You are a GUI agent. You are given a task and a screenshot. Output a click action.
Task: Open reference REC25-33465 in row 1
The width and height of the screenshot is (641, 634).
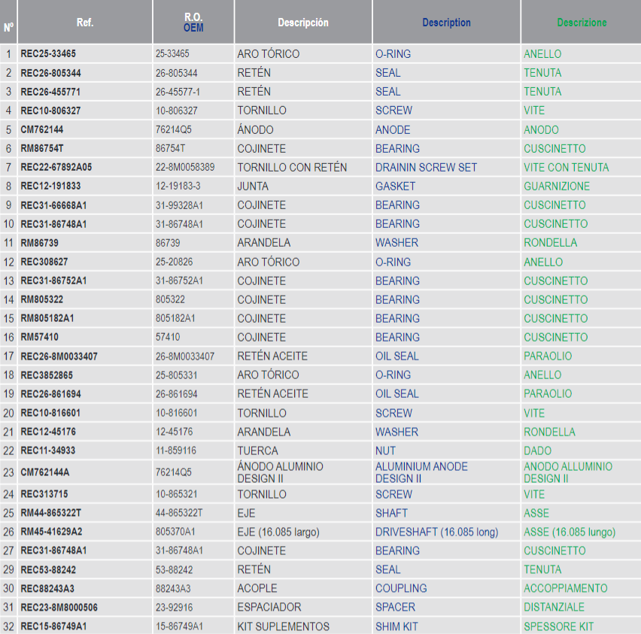tap(48, 54)
